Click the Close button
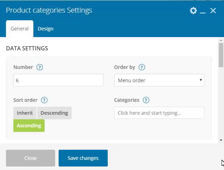The width and height of the screenshot is (224, 170). coord(31,158)
